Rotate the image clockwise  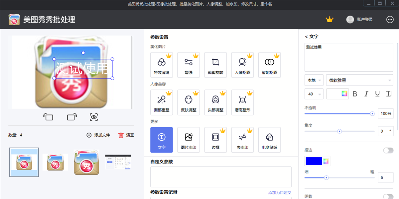coord(72,117)
